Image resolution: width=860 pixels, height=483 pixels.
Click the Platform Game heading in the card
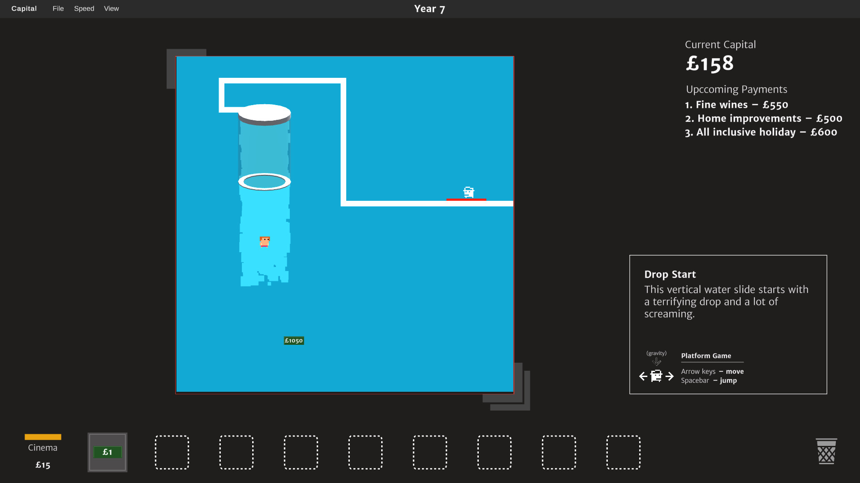tap(705, 356)
